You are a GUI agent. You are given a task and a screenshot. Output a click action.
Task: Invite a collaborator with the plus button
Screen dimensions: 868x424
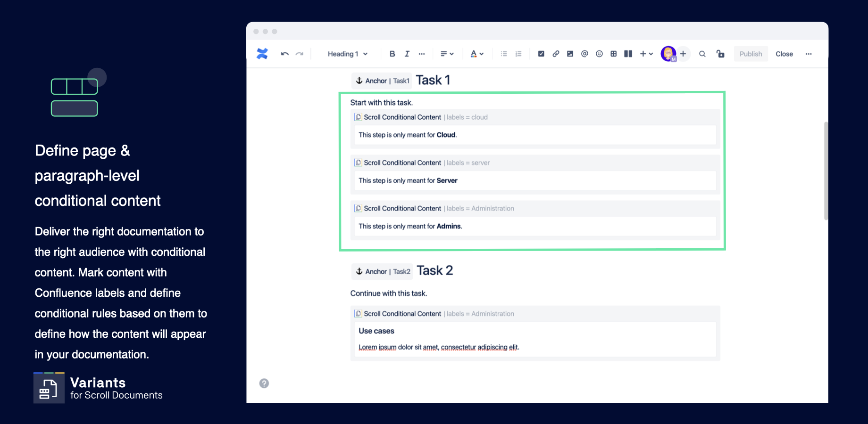683,54
